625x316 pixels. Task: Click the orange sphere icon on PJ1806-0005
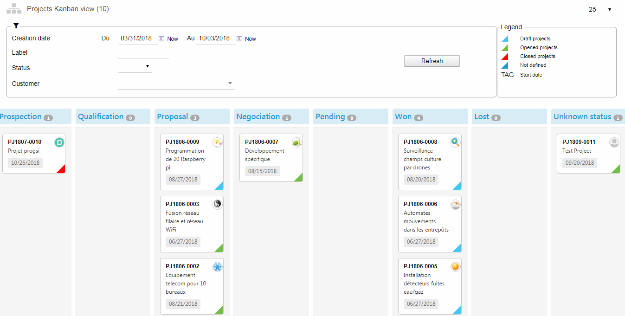[455, 267]
